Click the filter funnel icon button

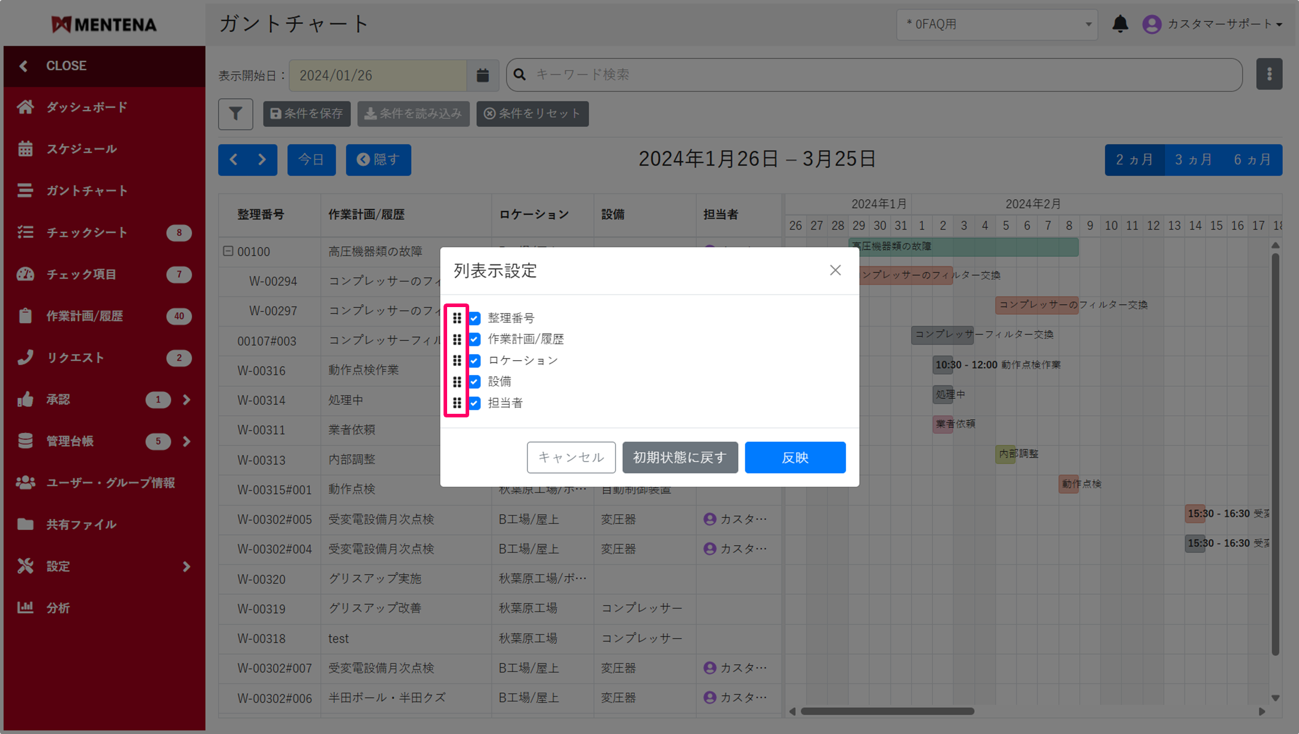235,113
